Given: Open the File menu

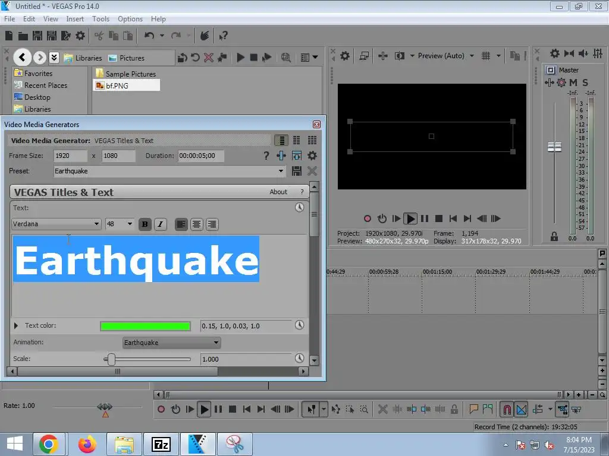Looking at the screenshot, I should click(x=10, y=18).
